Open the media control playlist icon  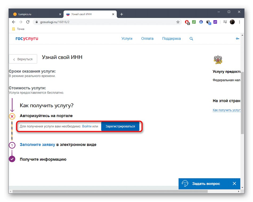point(225,22)
